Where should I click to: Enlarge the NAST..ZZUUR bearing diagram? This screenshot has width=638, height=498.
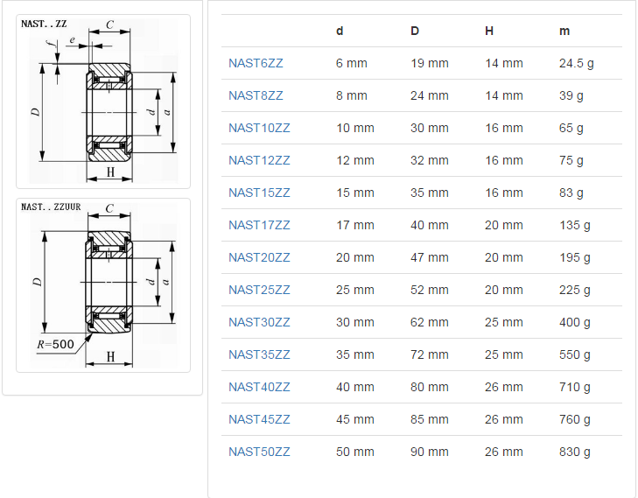pyautogui.click(x=103, y=284)
